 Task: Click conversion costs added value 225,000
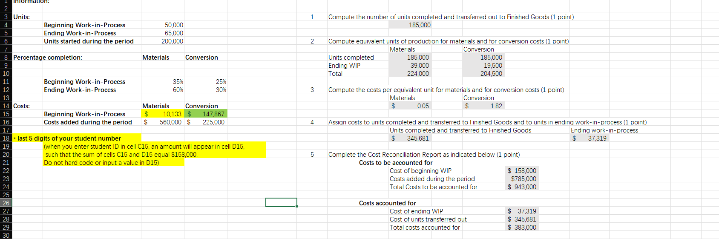click(x=206, y=122)
